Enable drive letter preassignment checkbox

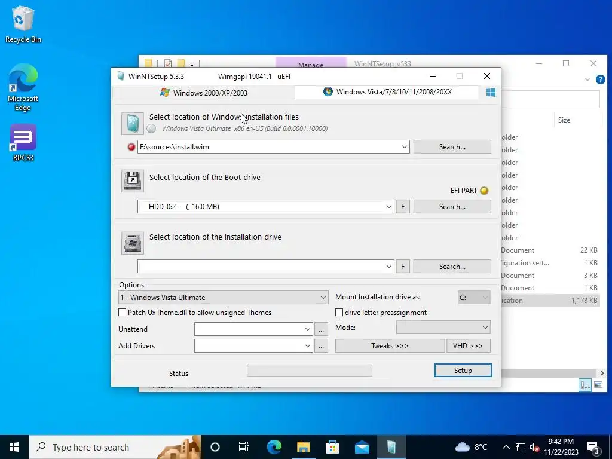[x=339, y=312]
